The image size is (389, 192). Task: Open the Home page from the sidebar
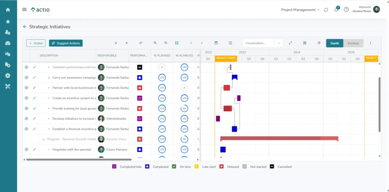tap(8, 10)
